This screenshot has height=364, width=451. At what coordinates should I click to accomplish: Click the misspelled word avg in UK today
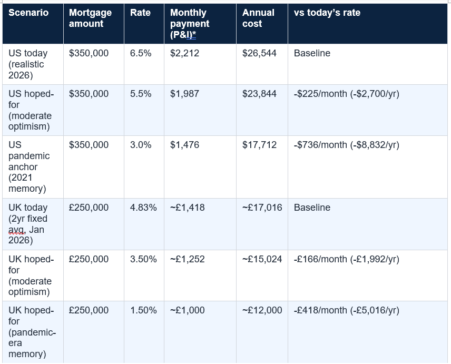[x=17, y=230]
